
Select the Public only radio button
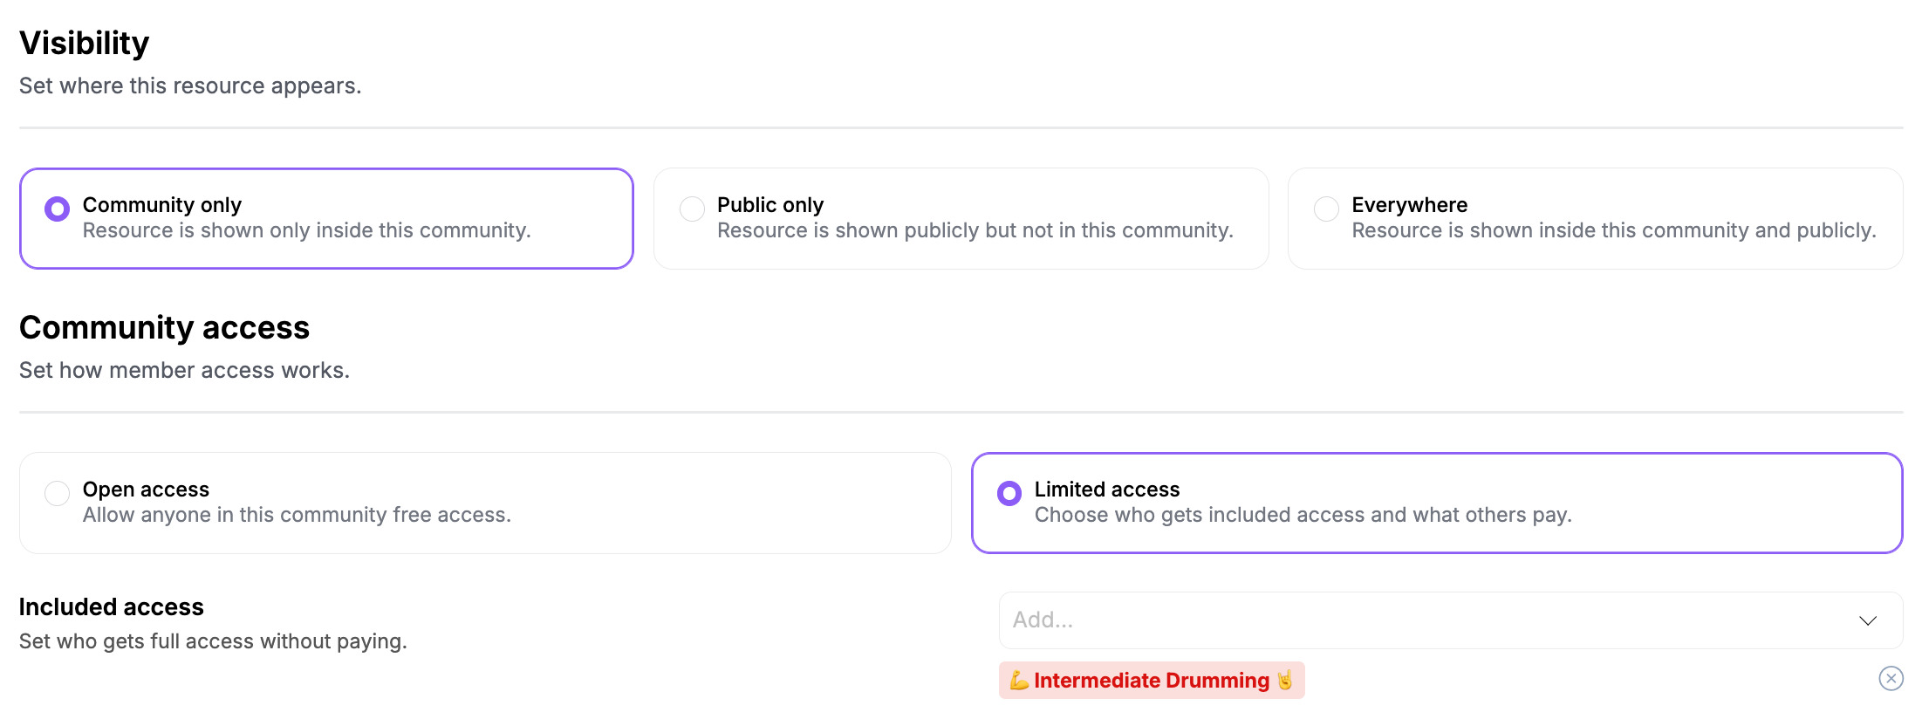[692, 209]
